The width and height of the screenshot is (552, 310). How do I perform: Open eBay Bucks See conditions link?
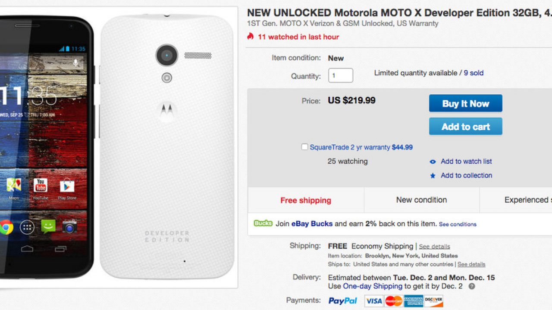tap(458, 224)
